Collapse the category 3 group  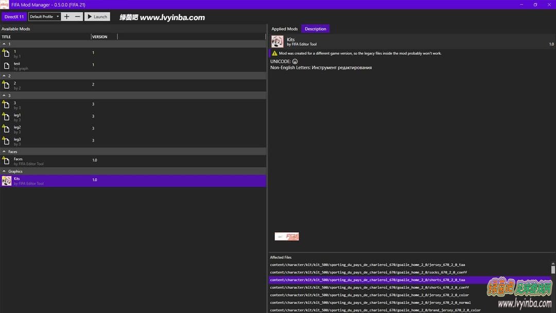pyautogui.click(x=4, y=95)
